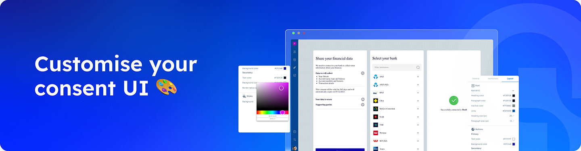This screenshot has height=151, width=581.
Task: Switch to the General tab
Action: point(476,79)
